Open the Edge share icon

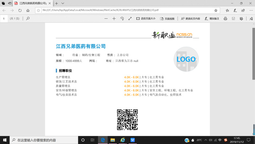[x=243, y=10]
